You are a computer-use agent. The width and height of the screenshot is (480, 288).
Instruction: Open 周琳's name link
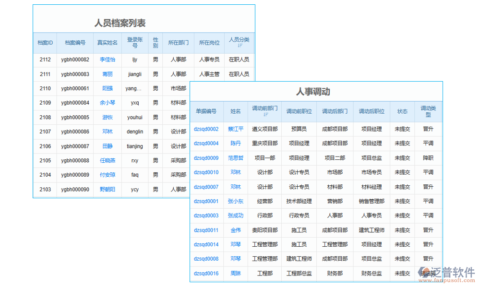point(236,273)
